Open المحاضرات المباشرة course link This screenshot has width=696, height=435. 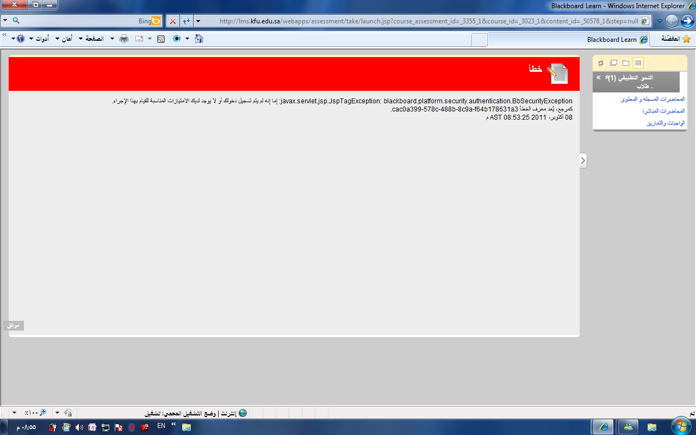click(663, 111)
